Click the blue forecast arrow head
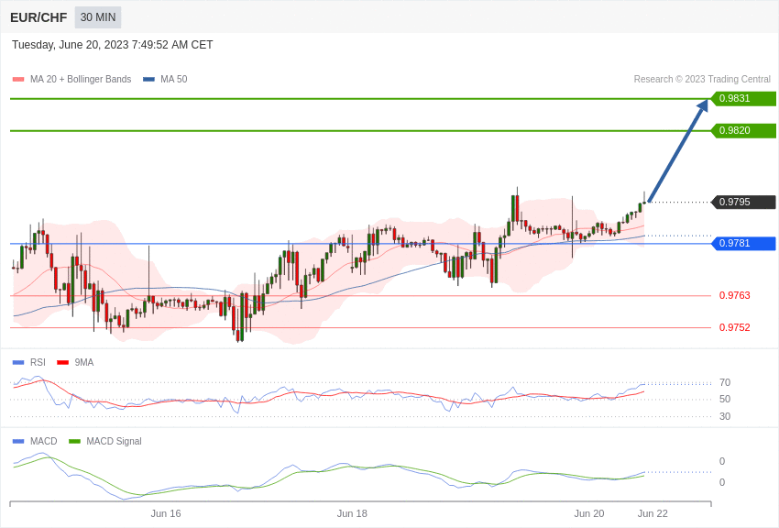Viewport: 779px width, 528px height. 702,105
